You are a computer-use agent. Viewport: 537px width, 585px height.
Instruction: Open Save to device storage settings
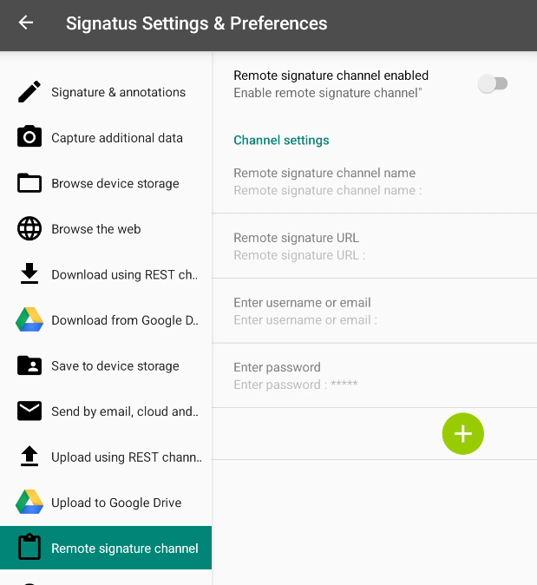click(115, 366)
